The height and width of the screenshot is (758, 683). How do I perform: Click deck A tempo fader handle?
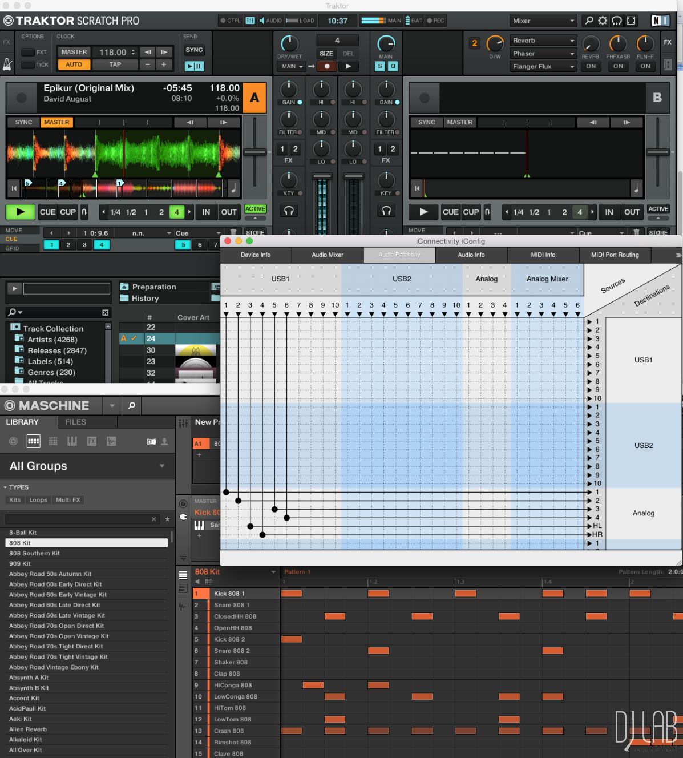255,152
